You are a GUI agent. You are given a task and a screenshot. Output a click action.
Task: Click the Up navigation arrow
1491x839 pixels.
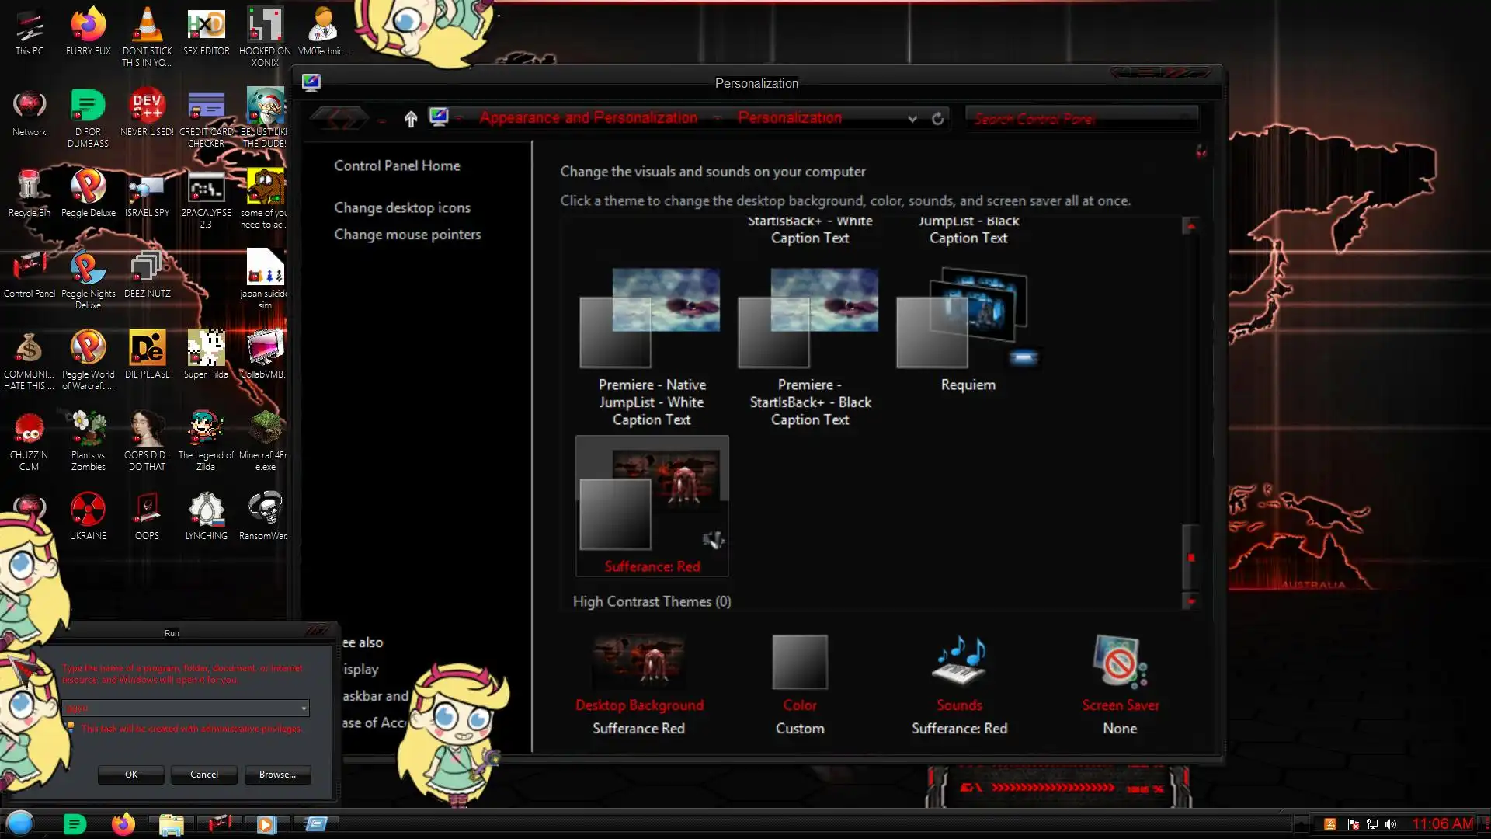tap(411, 118)
